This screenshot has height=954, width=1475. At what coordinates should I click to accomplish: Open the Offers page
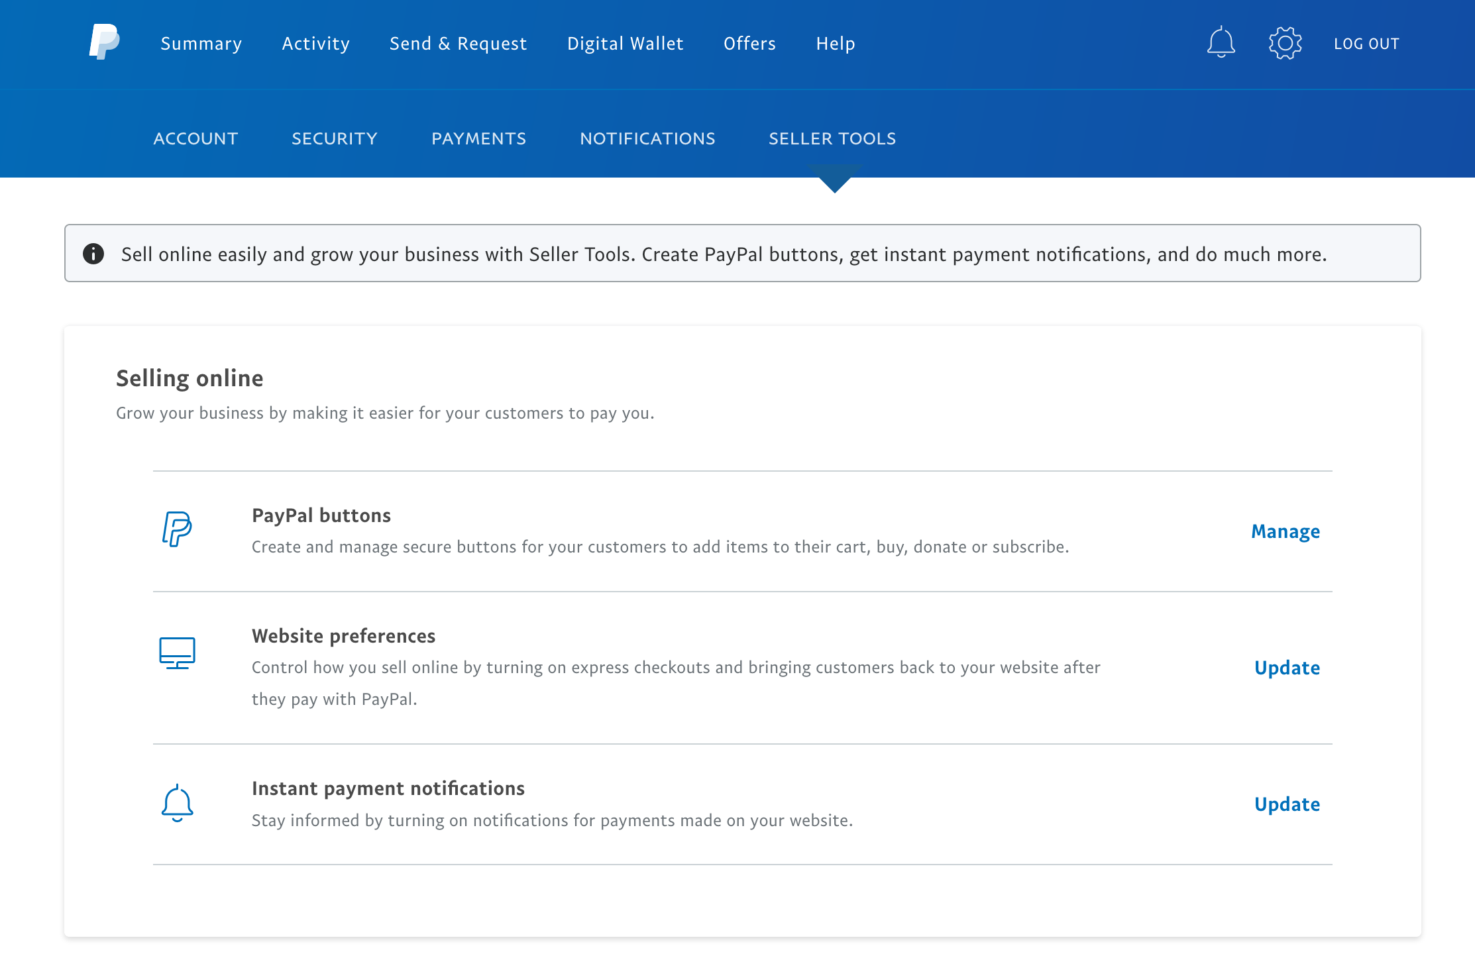(x=749, y=44)
